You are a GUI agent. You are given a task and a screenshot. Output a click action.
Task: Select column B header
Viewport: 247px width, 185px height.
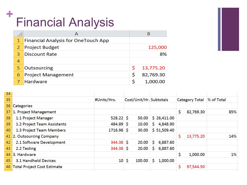coord(148,34)
